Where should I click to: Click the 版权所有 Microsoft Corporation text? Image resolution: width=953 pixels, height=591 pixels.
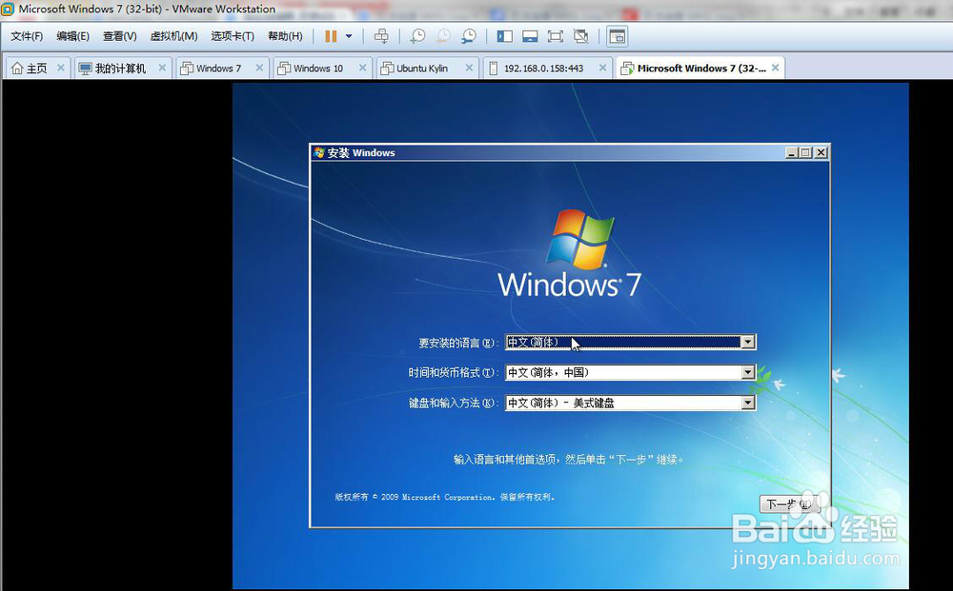[444, 497]
